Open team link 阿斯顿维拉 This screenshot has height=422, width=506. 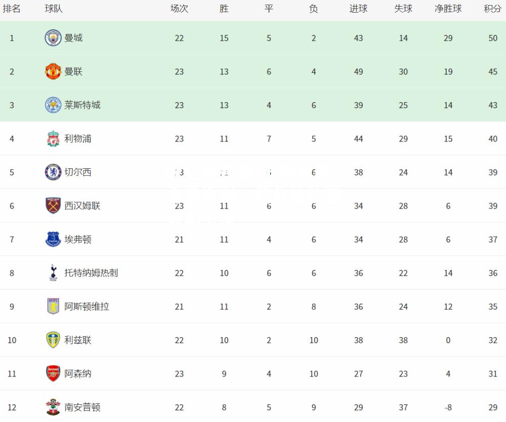point(87,306)
